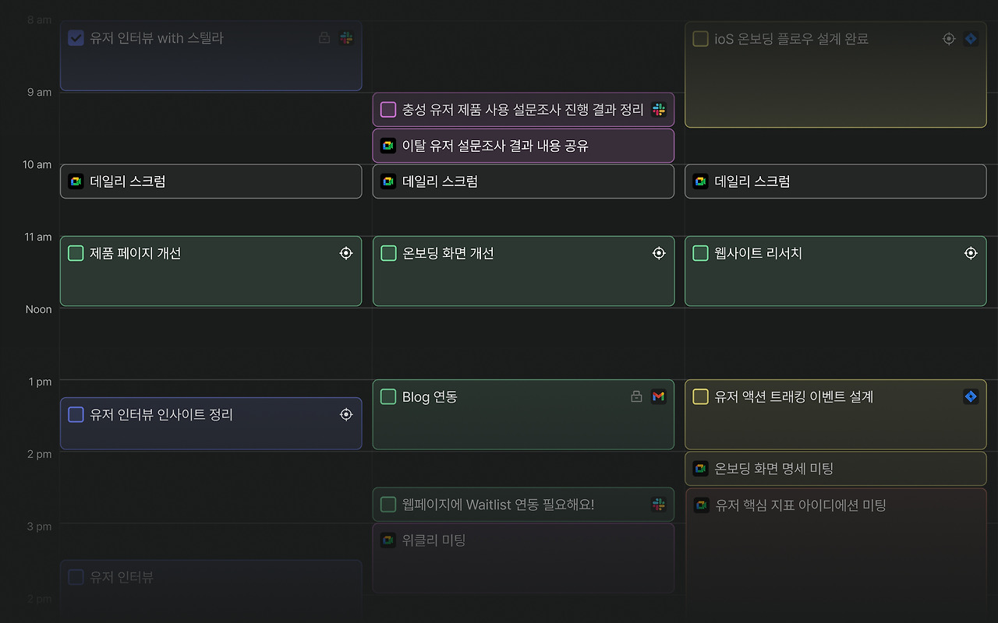Open the 위클리 미팅 event
Viewport: 998px width, 623px height.
pos(522,557)
